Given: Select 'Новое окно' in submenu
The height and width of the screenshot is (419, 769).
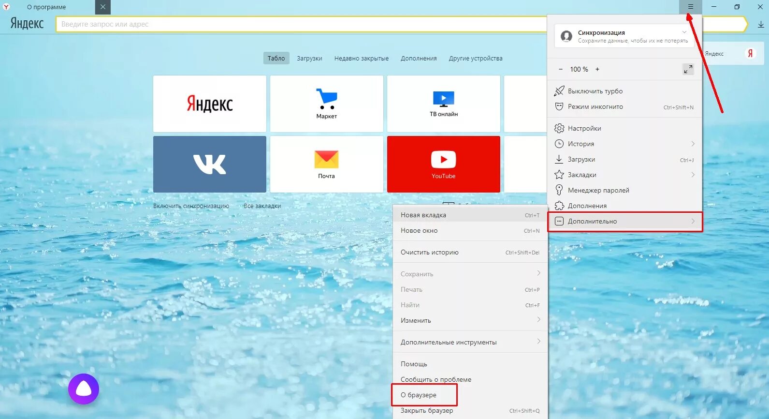Looking at the screenshot, I should pyautogui.click(x=470, y=231).
